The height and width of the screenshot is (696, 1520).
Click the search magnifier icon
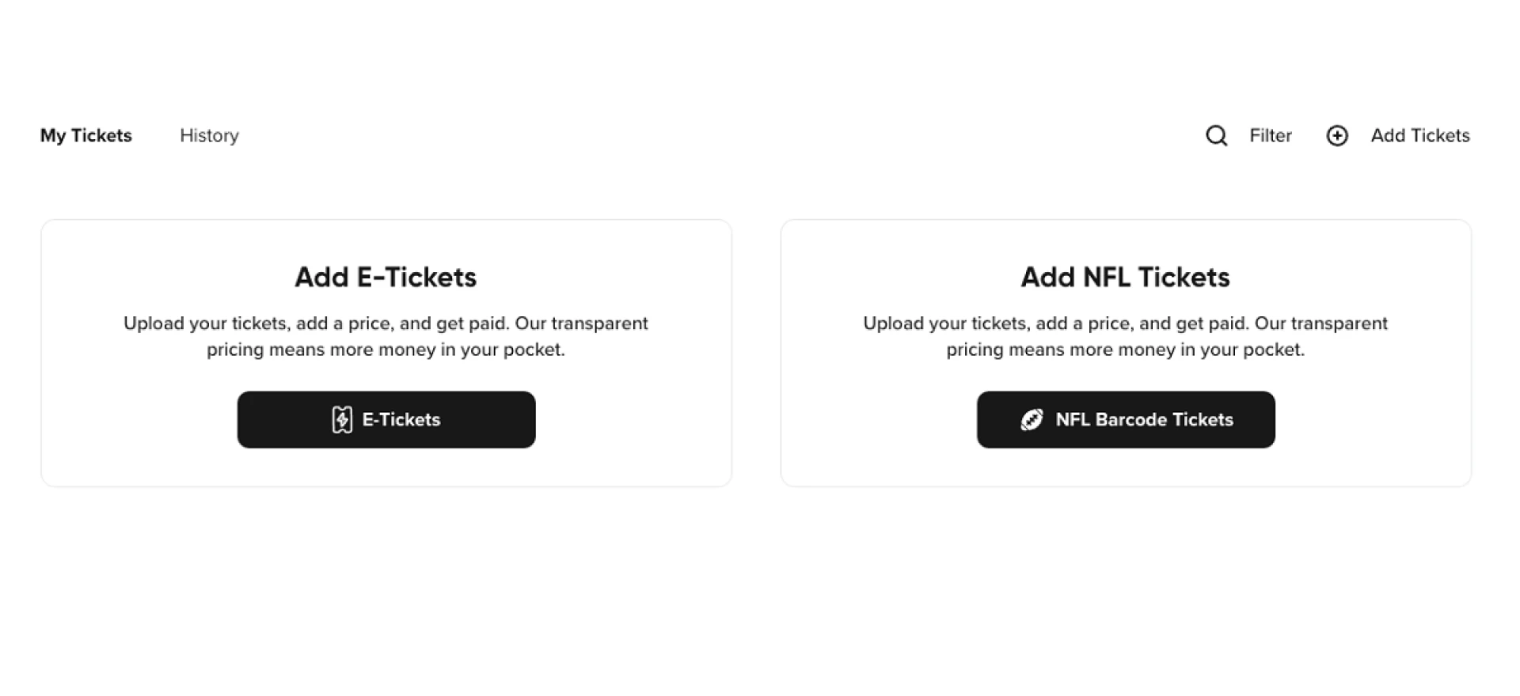click(1216, 136)
